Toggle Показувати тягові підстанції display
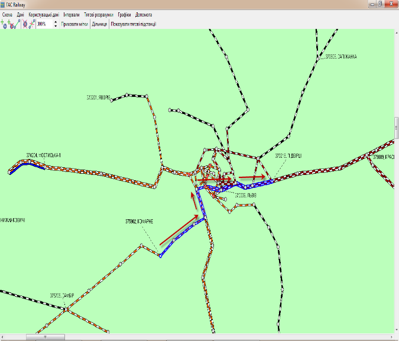399x341 pixels. [x=133, y=24]
